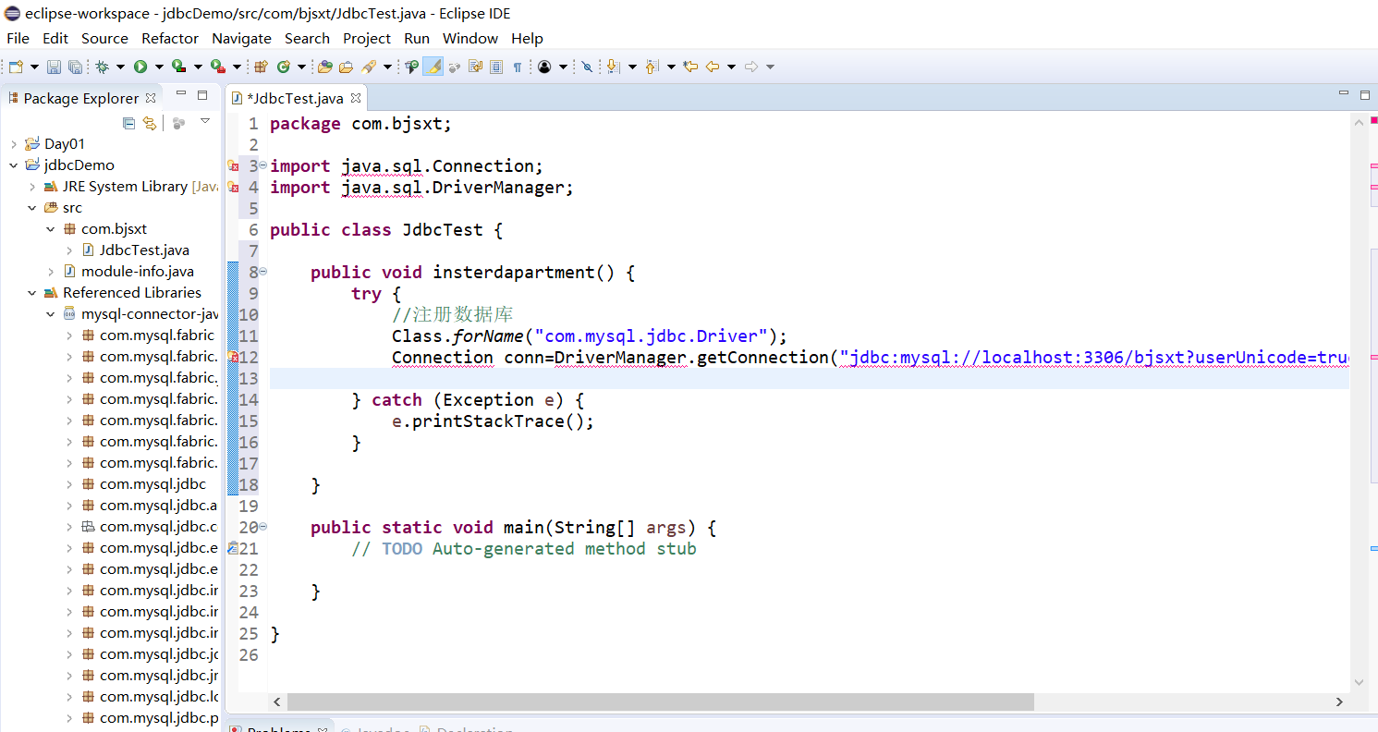Toggle Block Selection mode
This screenshot has height=732, width=1378.
pos(496,67)
